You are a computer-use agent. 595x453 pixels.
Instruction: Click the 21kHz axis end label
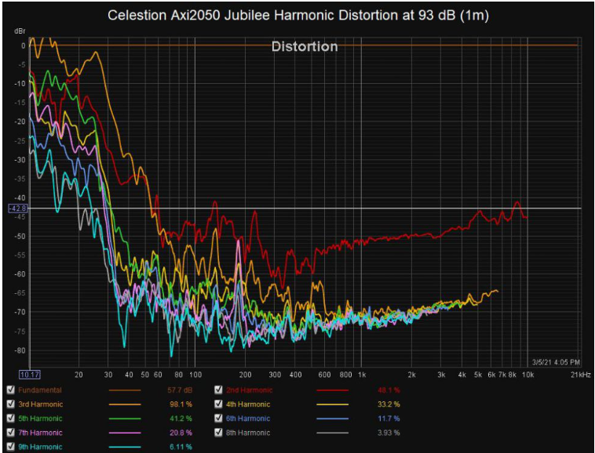581,375
